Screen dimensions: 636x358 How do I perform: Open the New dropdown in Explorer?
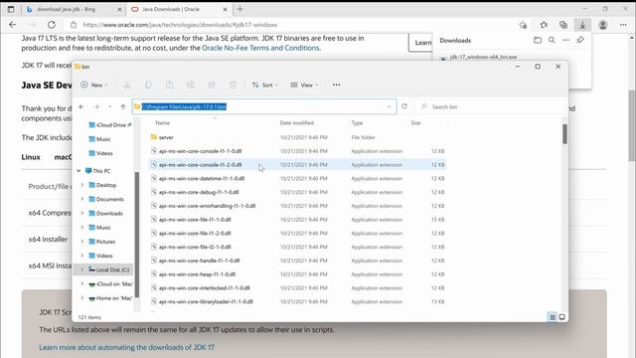click(x=94, y=85)
